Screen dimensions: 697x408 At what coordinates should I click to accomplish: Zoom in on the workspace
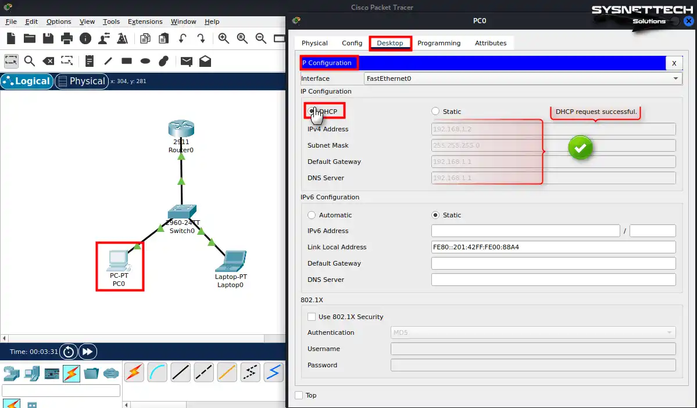click(x=224, y=39)
